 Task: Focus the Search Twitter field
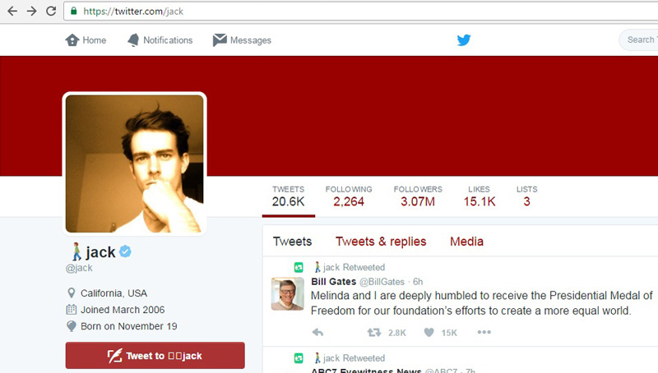coord(639,39)
